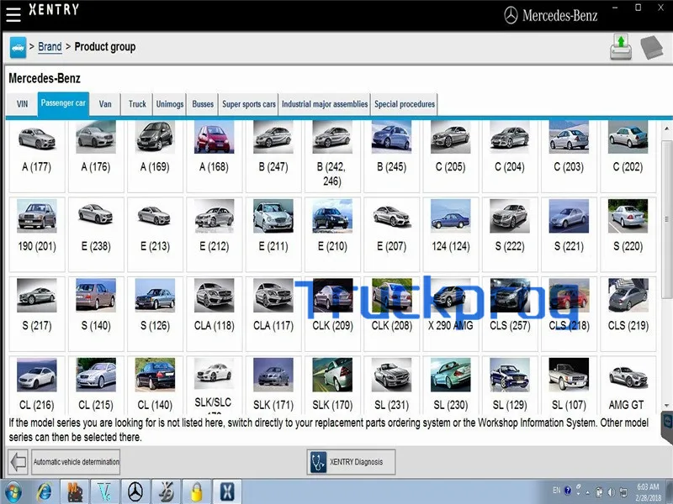Switch to Industrial major assemblies tab
Viewport: 673px width, 504px height.
point(325,104)
